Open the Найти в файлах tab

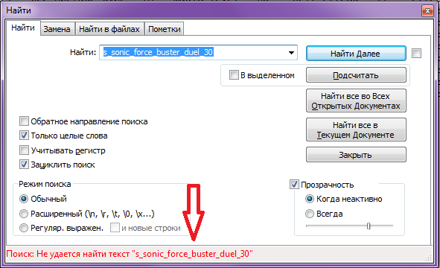click(x=109, y=29)
